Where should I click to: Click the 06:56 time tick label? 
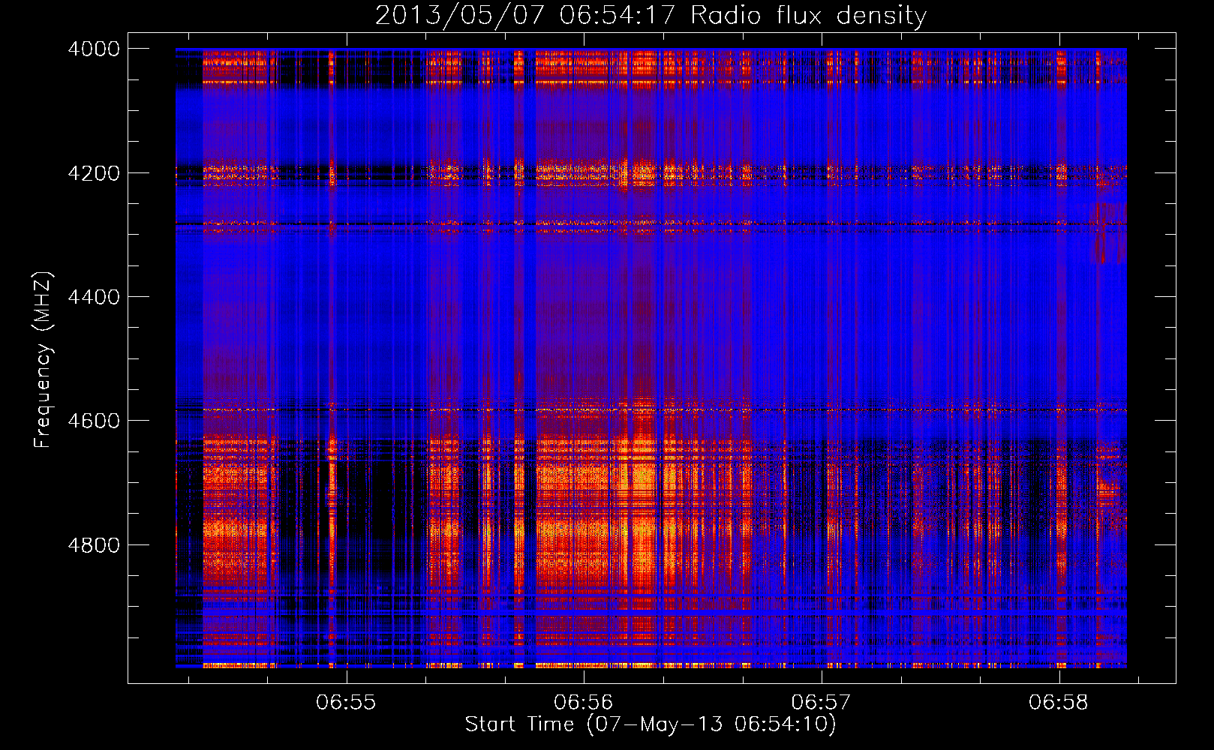click(584, 703)
